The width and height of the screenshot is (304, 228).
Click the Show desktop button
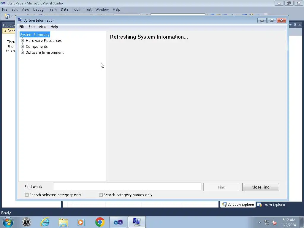click(302, 222)
